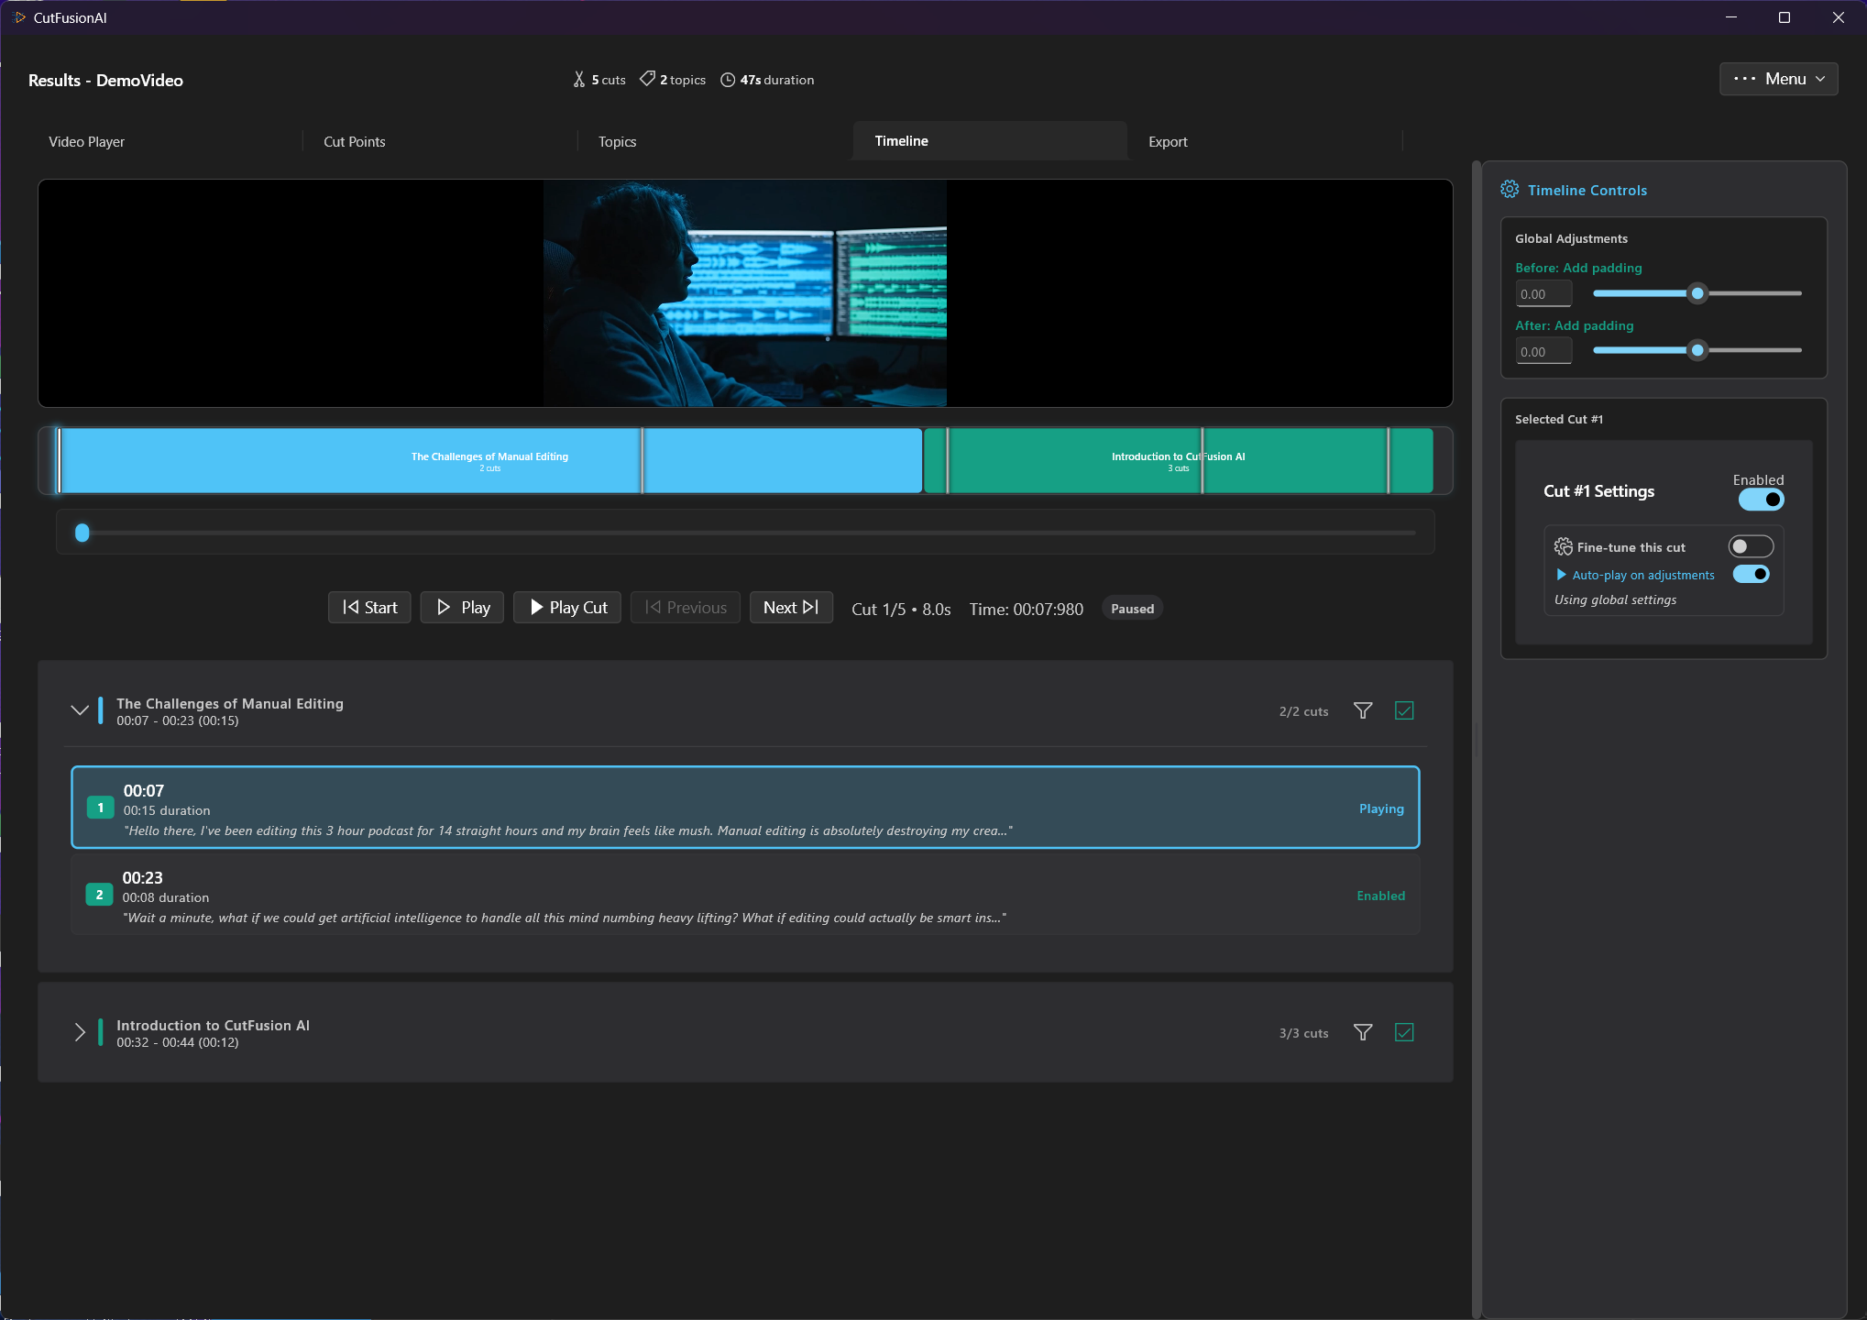The width and height of the screenshot is (1867, 1320).
Task: Click the Fine-tune this cut gear icon
Action: tap(1563, 547)
